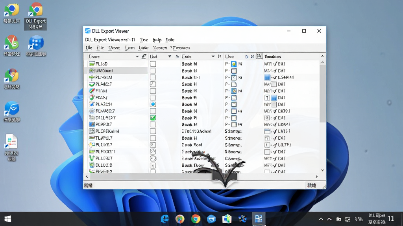This screenshot has height=226, width=403.
Task: Open the Undo menu item
Action: pyautogui.click(x=143, y=47)
